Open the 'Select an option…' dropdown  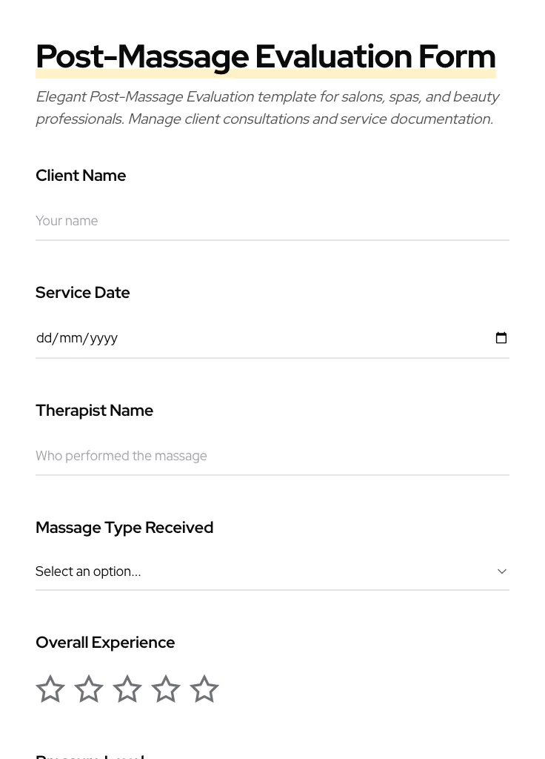(267, 571)
